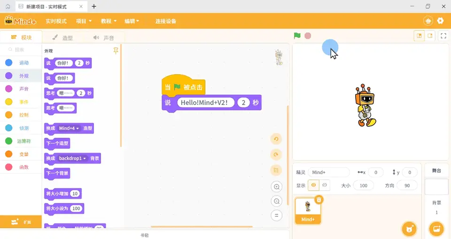
Task: Click the Mind+ logo
Action: pyautogui.click(x=20, y=21)
